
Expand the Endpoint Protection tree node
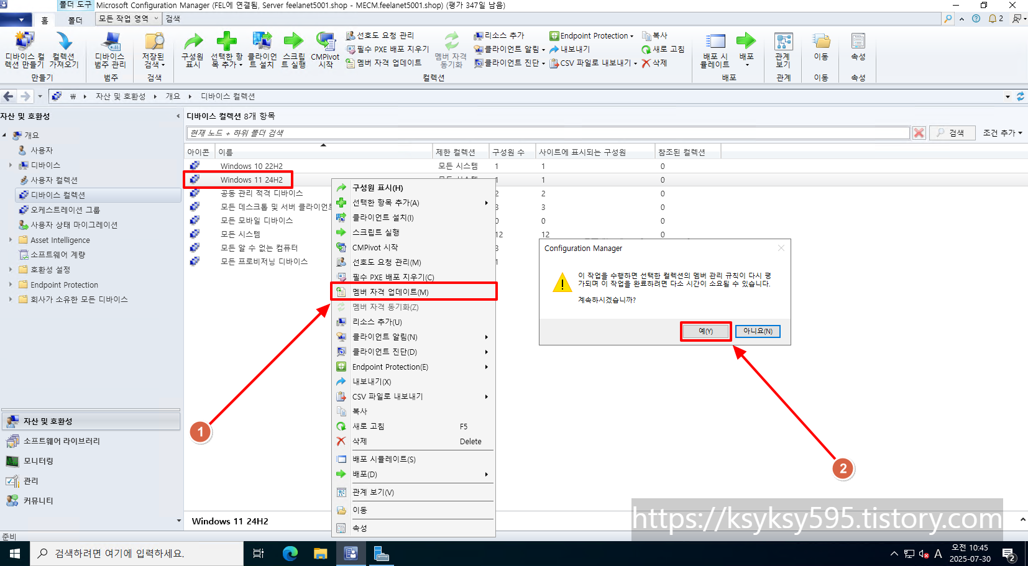(x=11, y=285)
